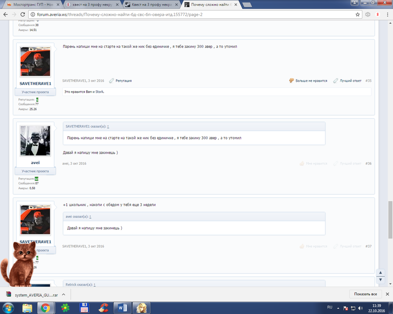Switch to the Steam 'Квест на 3 профу' tab
This screenshot has width=393, height=314.
click(x=152, y=4)
